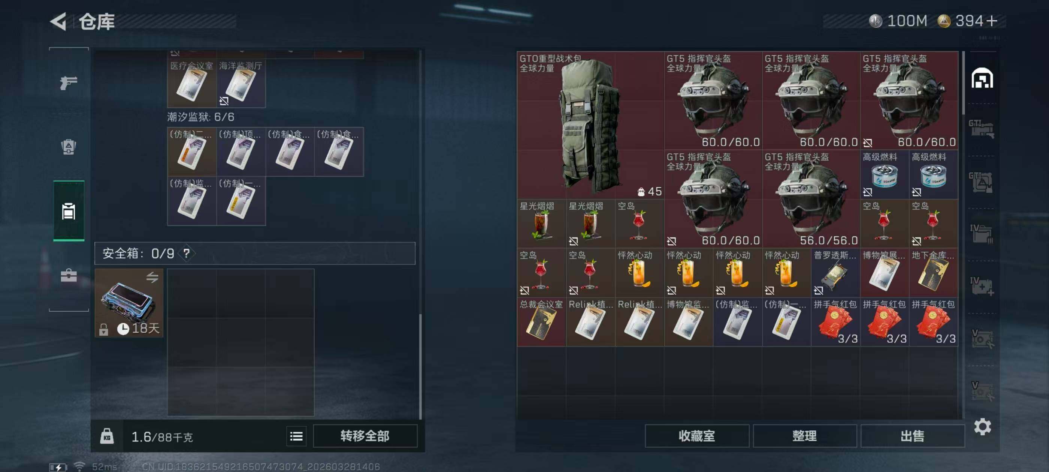Viewport: 1049px width, 472px height.
Task: Click the plus beside 394 currency
Action: tap(992, 21)
